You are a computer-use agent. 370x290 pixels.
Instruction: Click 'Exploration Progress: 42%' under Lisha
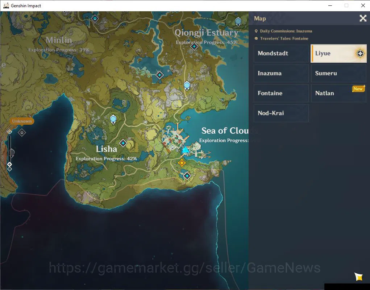[107, 159]
